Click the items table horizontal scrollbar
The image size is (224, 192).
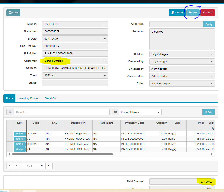62,154
